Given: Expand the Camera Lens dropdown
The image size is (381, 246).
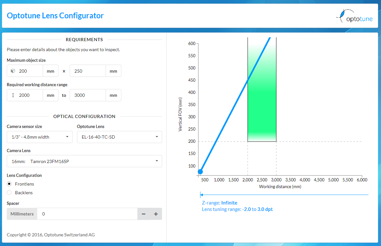Looking at the screenshot, I should [84, 161].
